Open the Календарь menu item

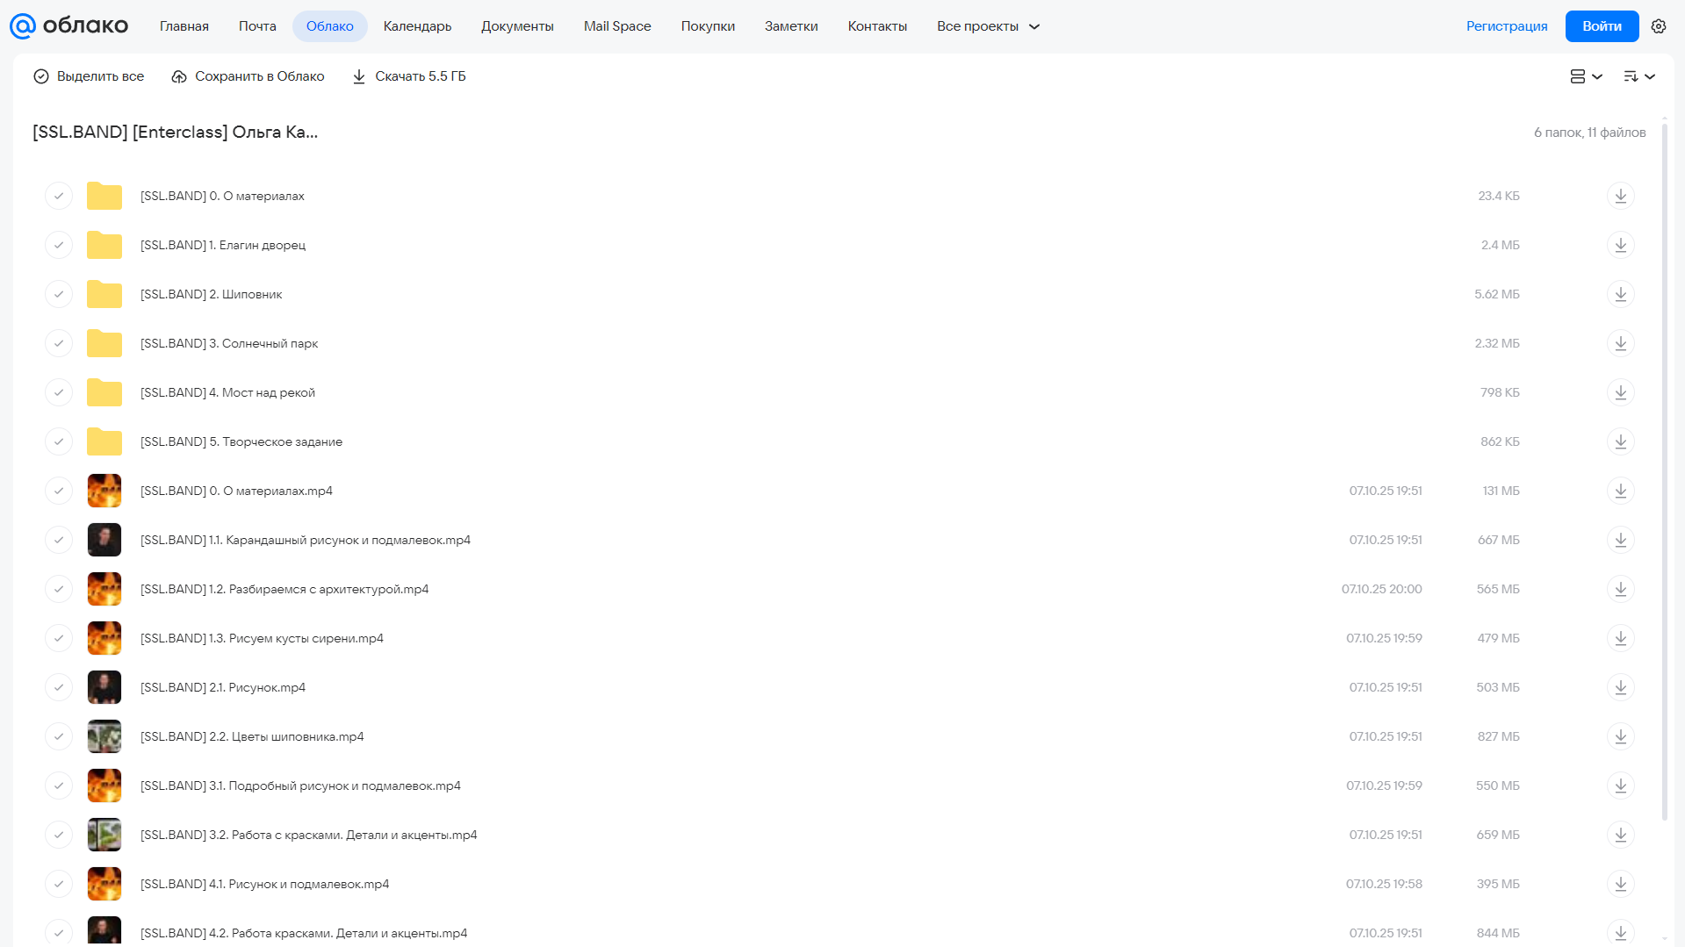(417, 26)
